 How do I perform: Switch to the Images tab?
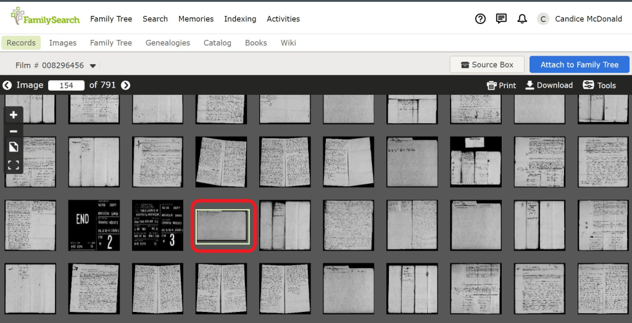coord(63,43)
